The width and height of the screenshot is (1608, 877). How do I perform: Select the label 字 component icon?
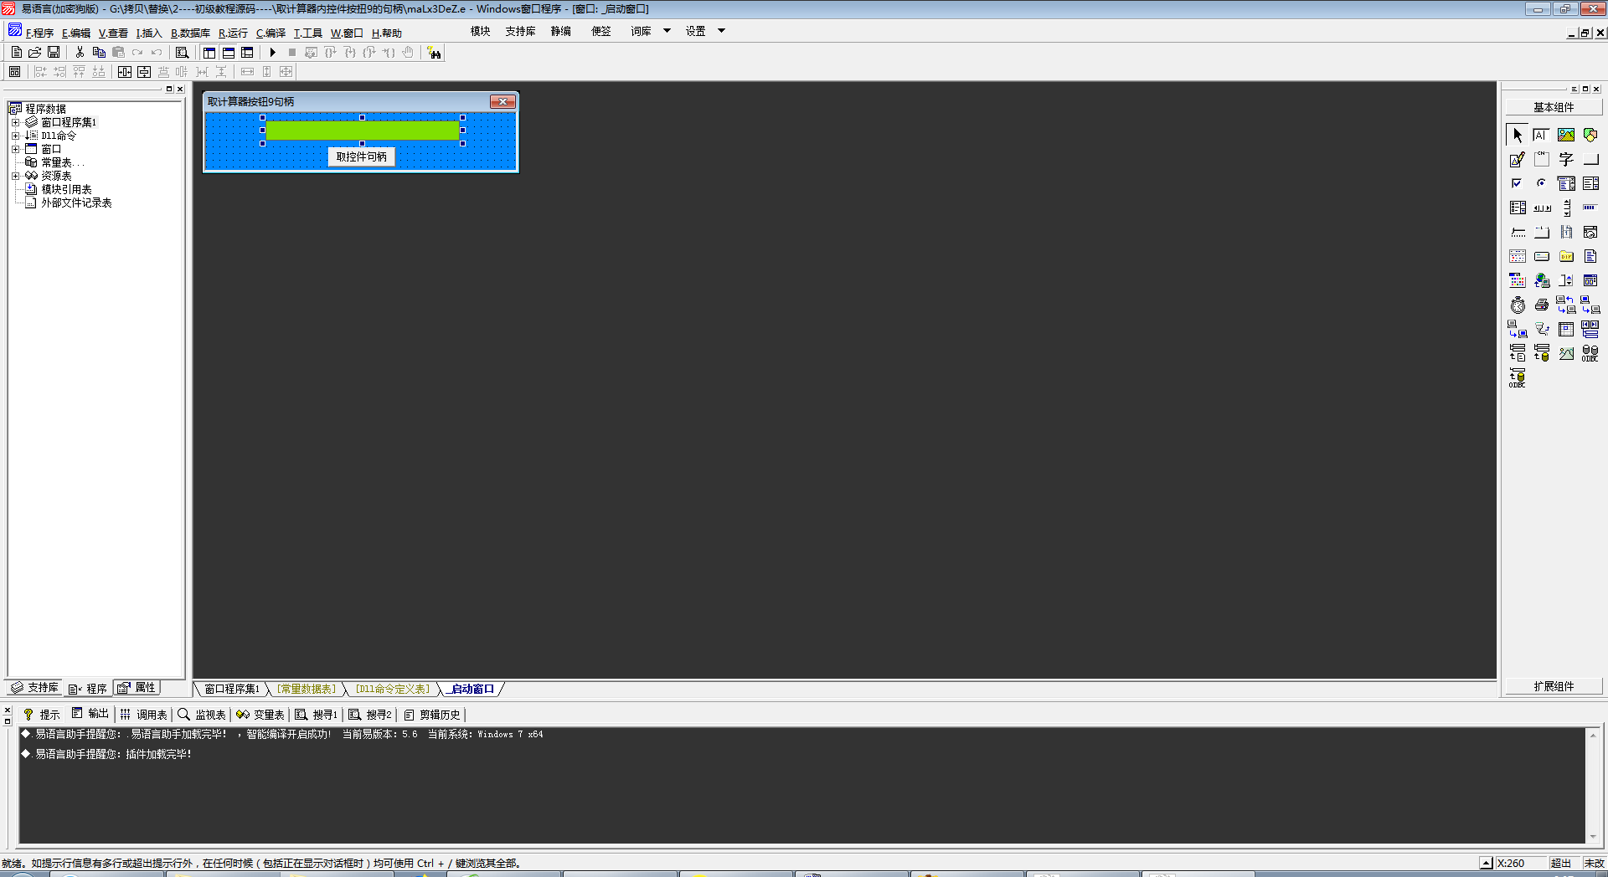(1566, 159)
